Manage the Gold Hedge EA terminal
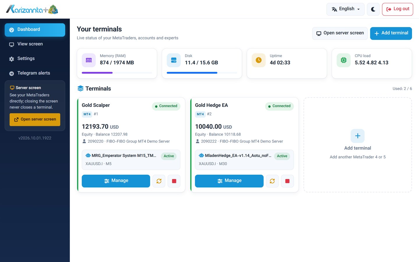This screenshot has width=419, height=262. pos(229,181)
